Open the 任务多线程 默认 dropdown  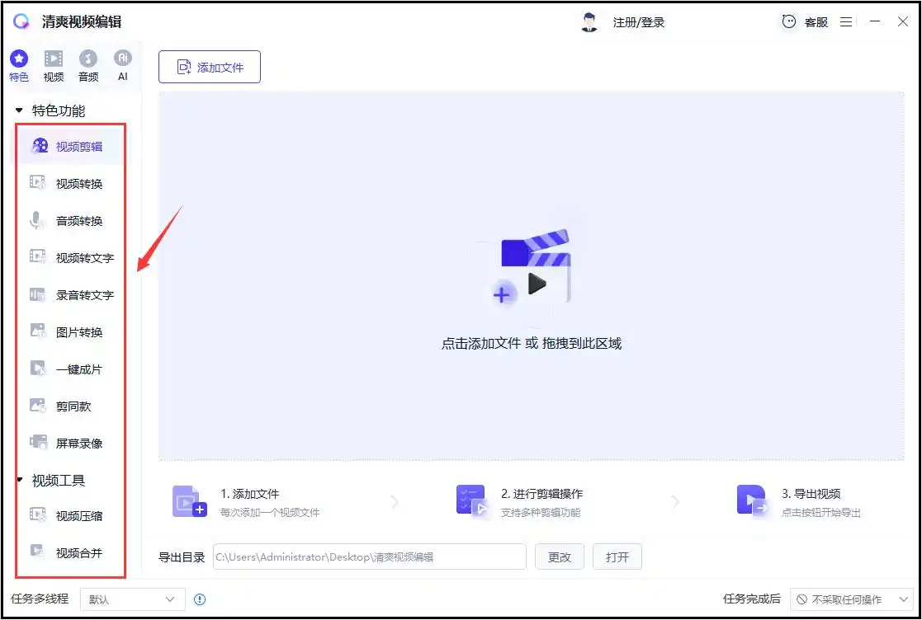[x=132, y=599]
